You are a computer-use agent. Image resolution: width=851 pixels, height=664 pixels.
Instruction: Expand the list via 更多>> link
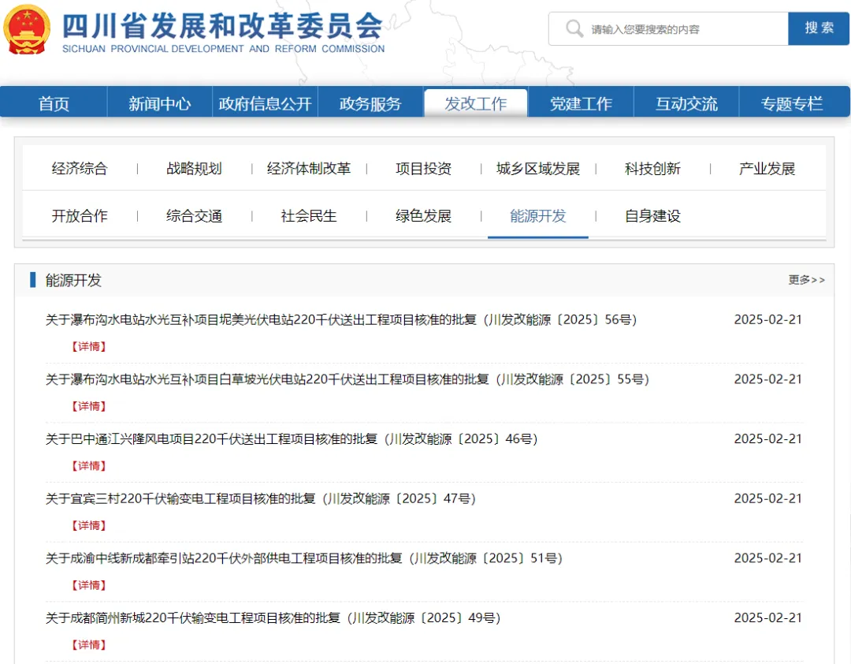pos(806,280)
